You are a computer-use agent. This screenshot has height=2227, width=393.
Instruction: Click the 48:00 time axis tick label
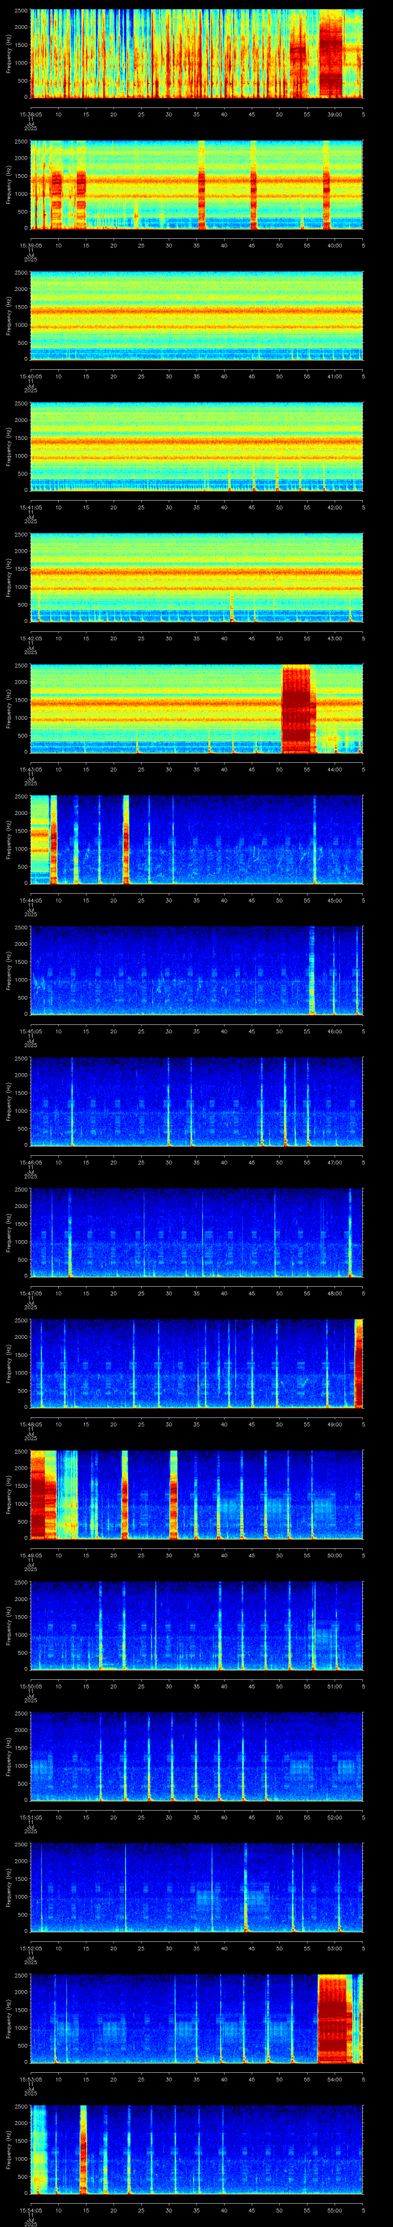point(335,1293)
